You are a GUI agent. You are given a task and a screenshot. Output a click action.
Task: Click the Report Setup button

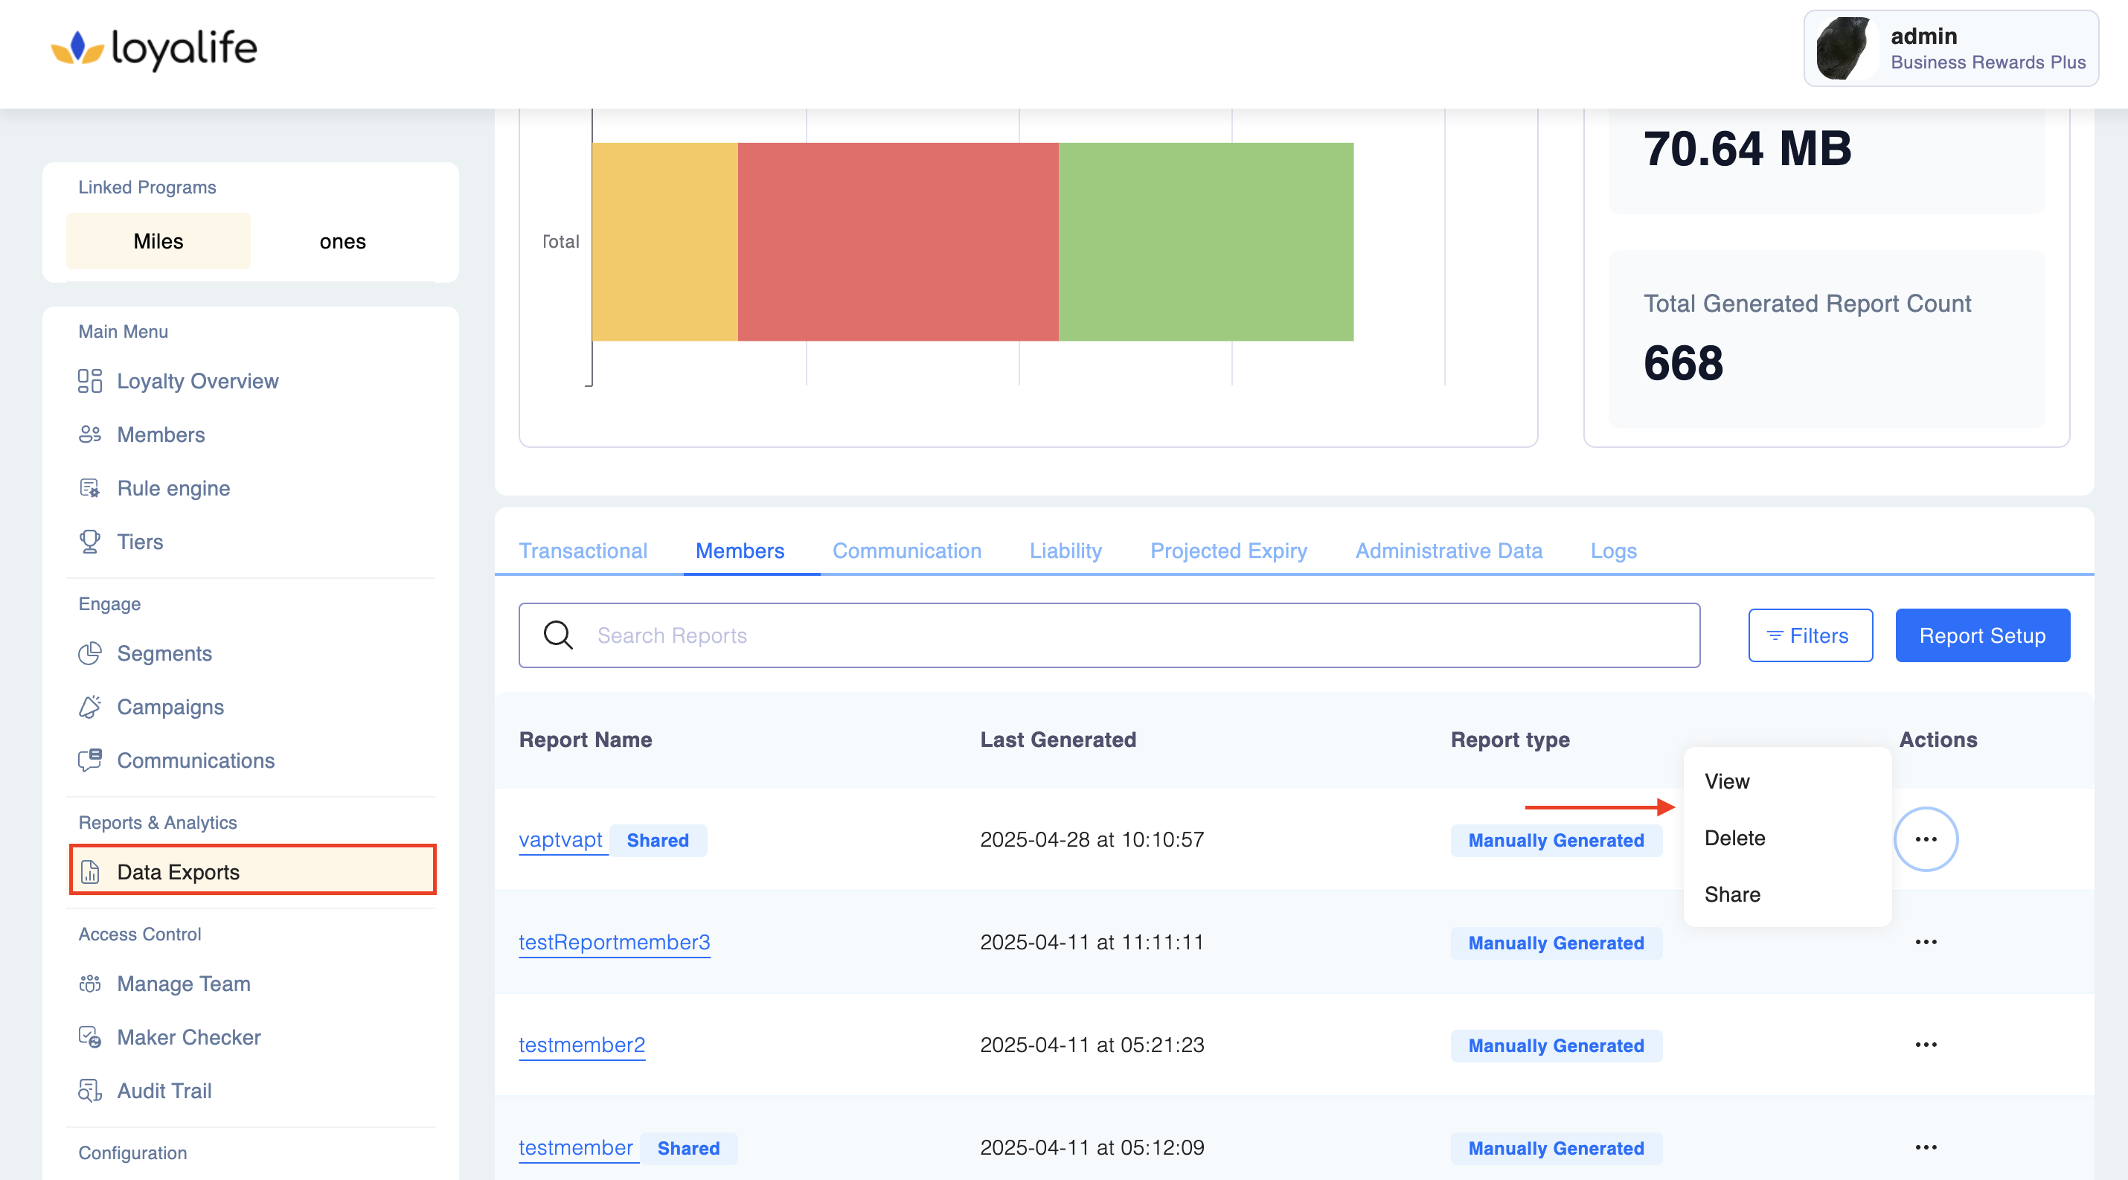click(1981, 635)
